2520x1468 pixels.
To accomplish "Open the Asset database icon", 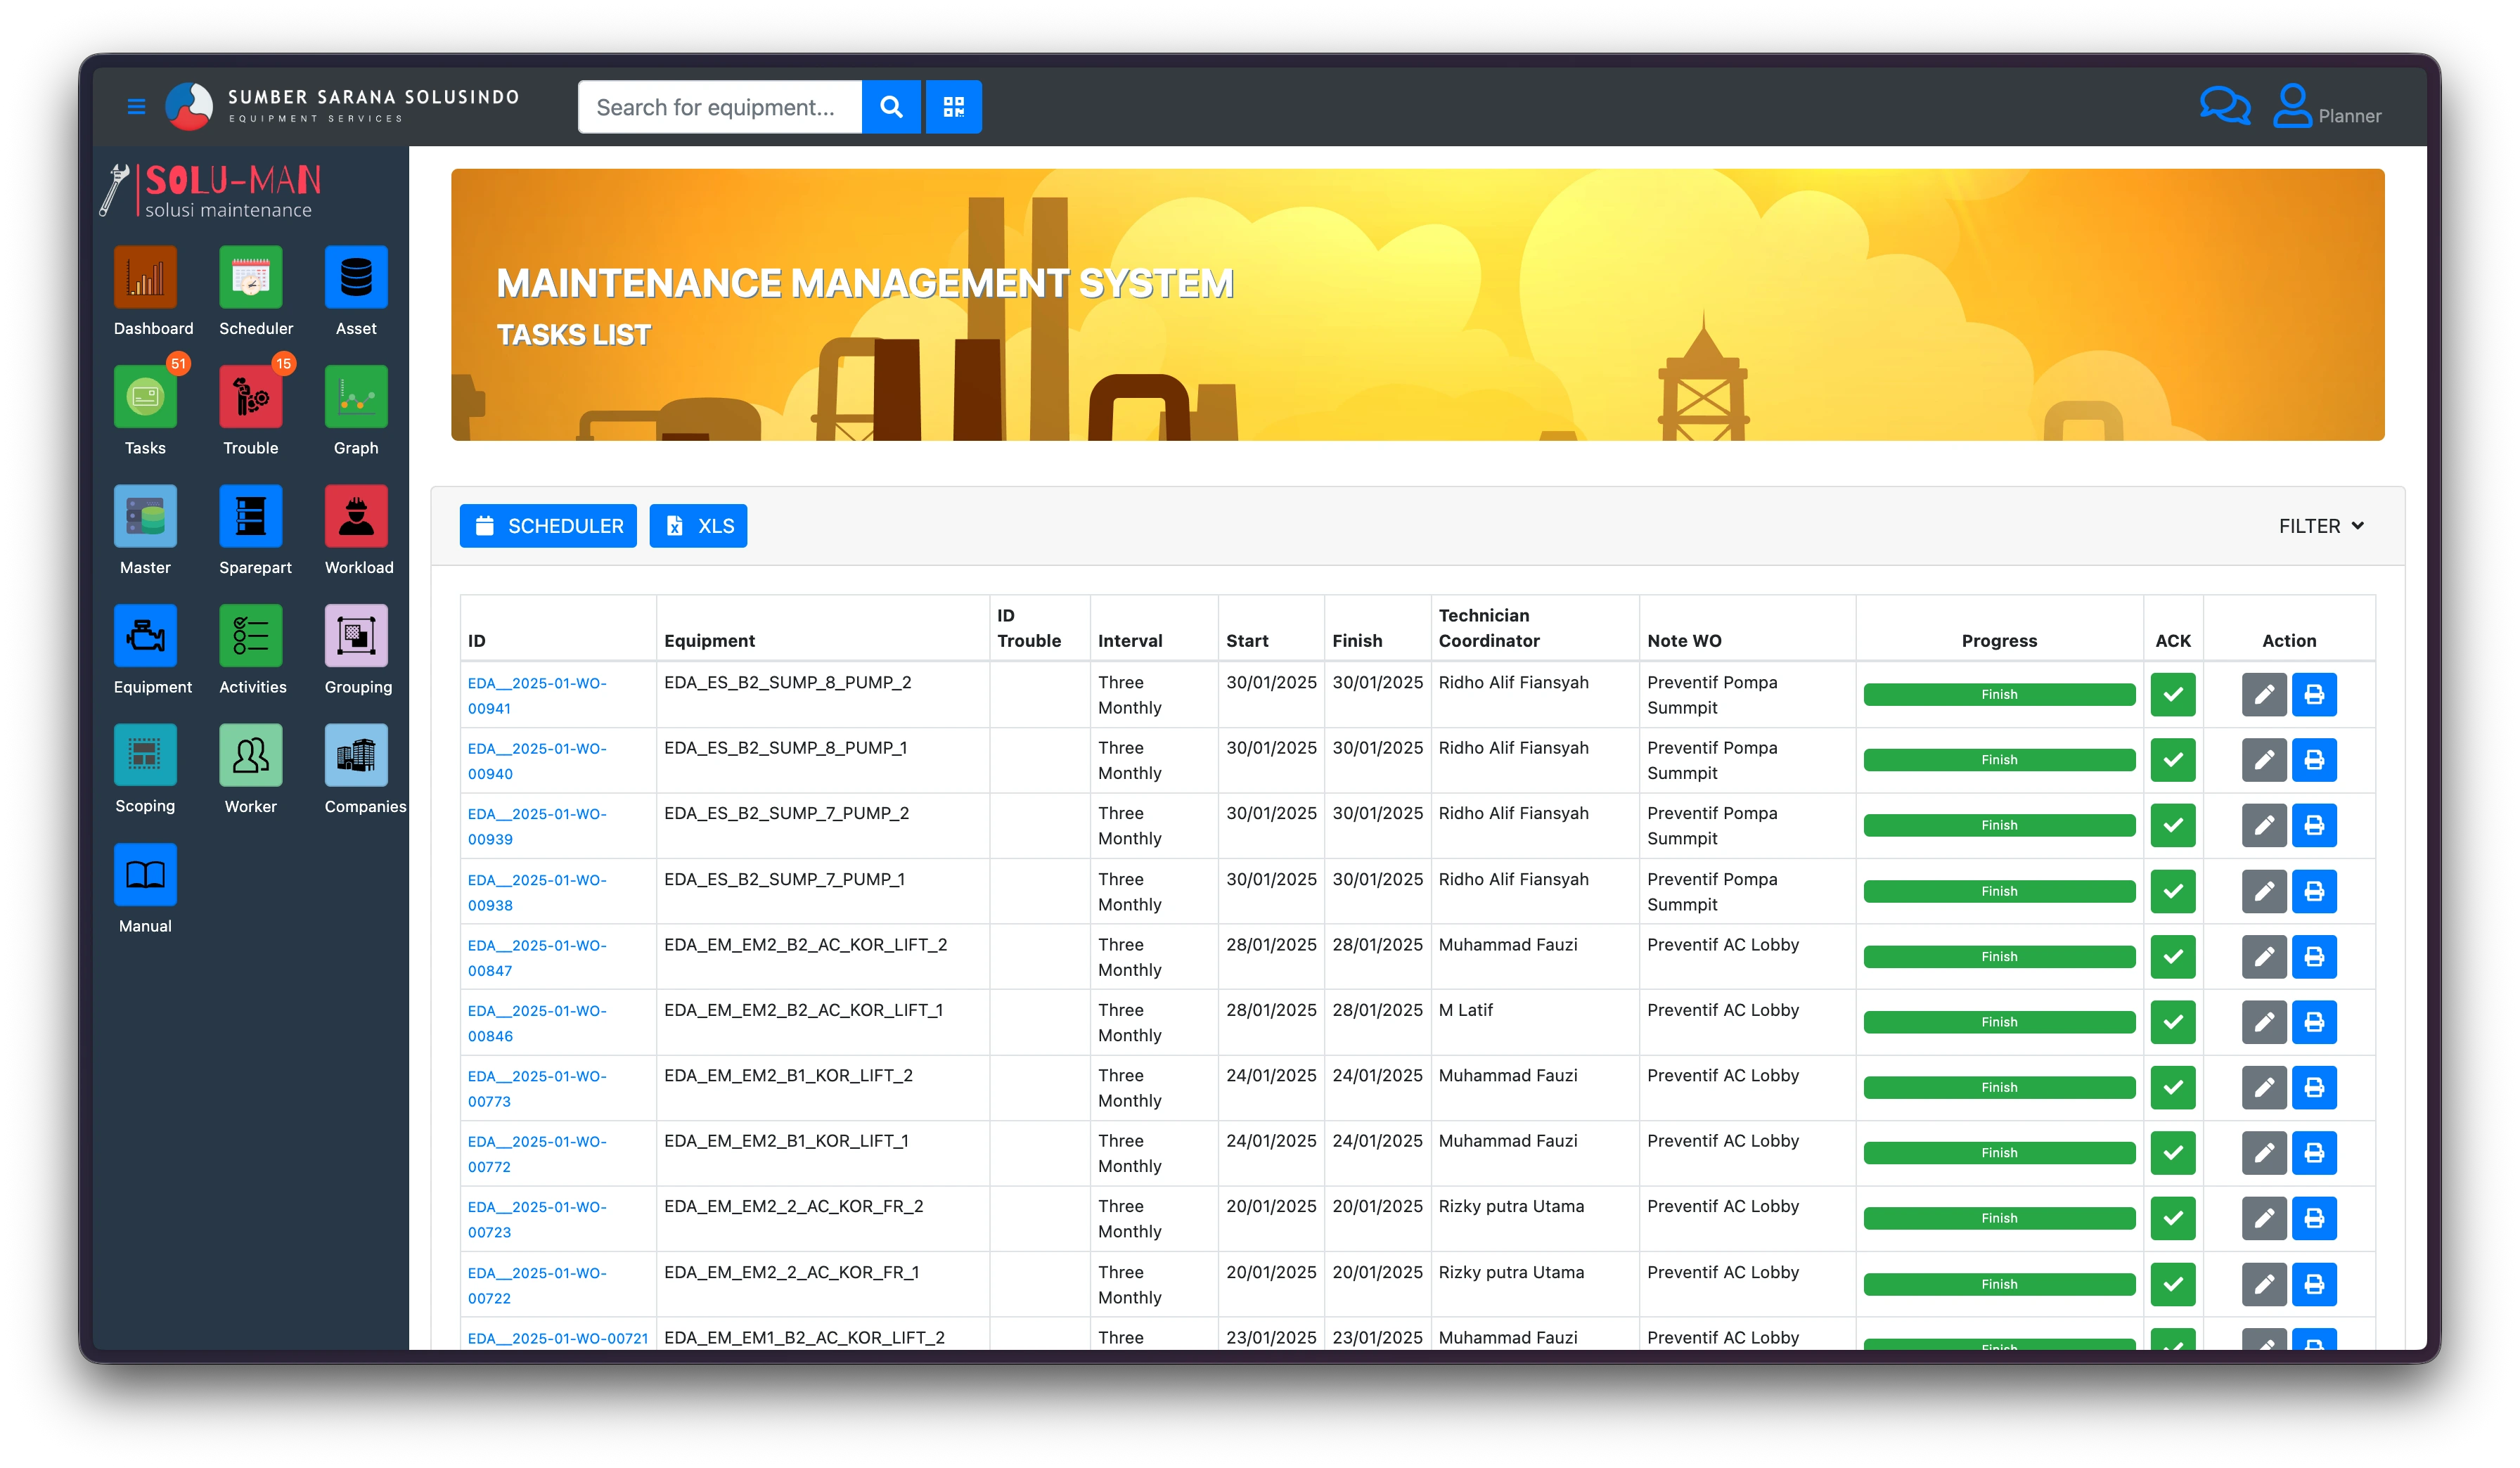I will pyautogui.click(x=356, y=278).
